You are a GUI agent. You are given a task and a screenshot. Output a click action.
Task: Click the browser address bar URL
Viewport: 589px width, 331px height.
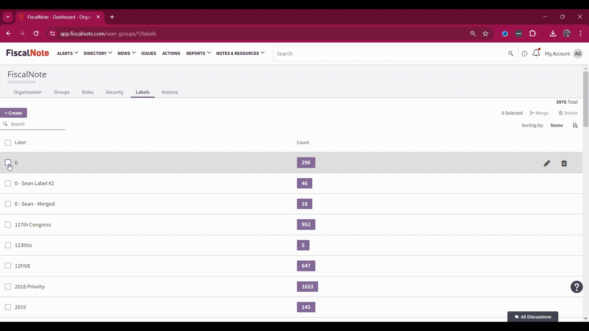[108, 34]
